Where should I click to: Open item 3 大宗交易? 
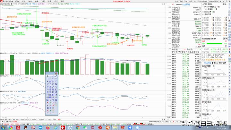[x=209, y=12]
